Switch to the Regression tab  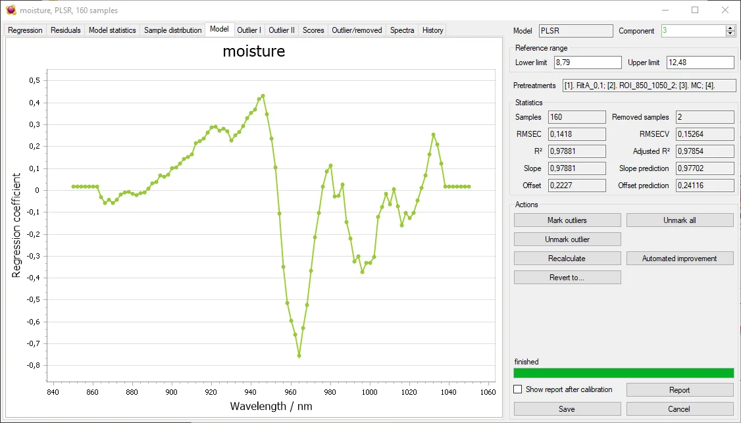[25, 30]
